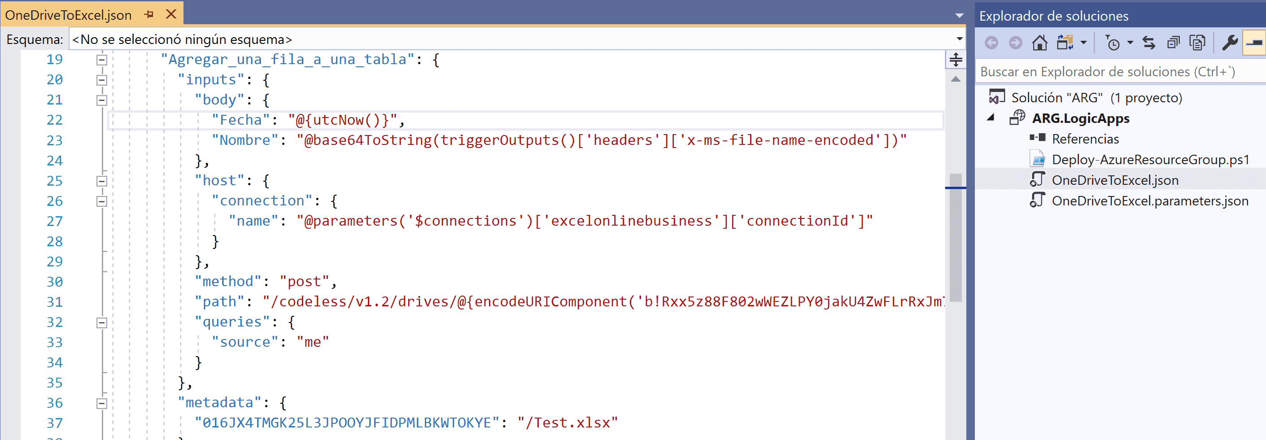This screenshot has height=440, width=1266.
Task: Select OneDriveToExcel.json in Solution Explorer
Action: click(x=1115, y=180)
